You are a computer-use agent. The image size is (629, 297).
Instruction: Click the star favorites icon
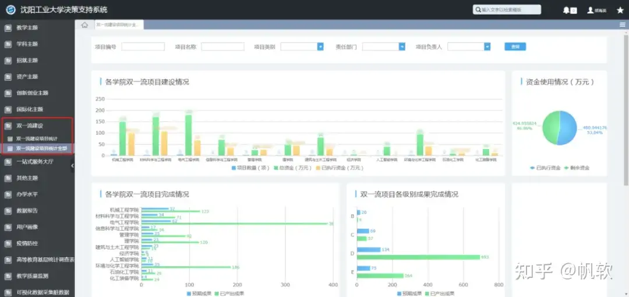click(x=620, y=10)
